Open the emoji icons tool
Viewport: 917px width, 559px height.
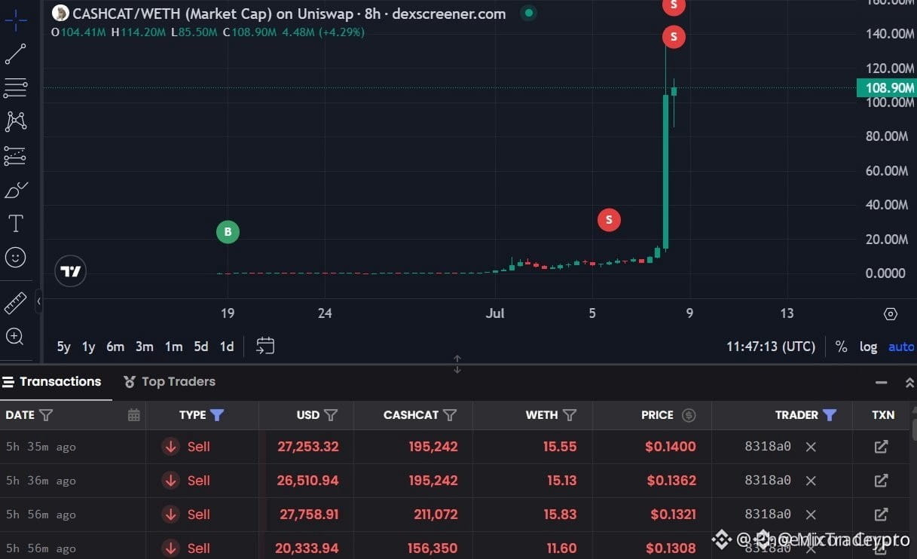pyautogui.click(x=15, y=258)
